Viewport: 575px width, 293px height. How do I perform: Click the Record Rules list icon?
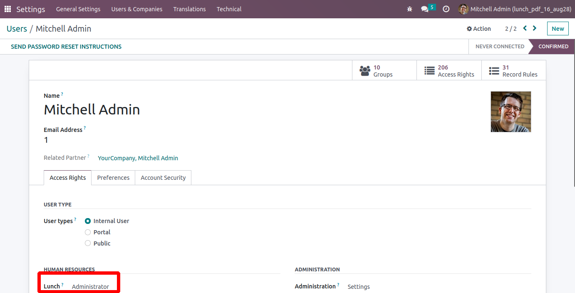click(x=494, y=71)
